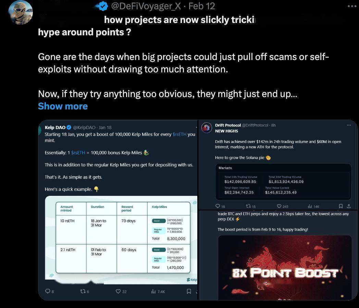Bookmark the Kelp DAO tweet
The width and height of the screenshot is (359, 308).
pyautogui.click(x=189, y=291)
